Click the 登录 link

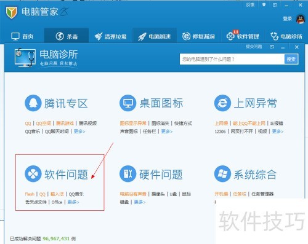click(x=287, y=18)
